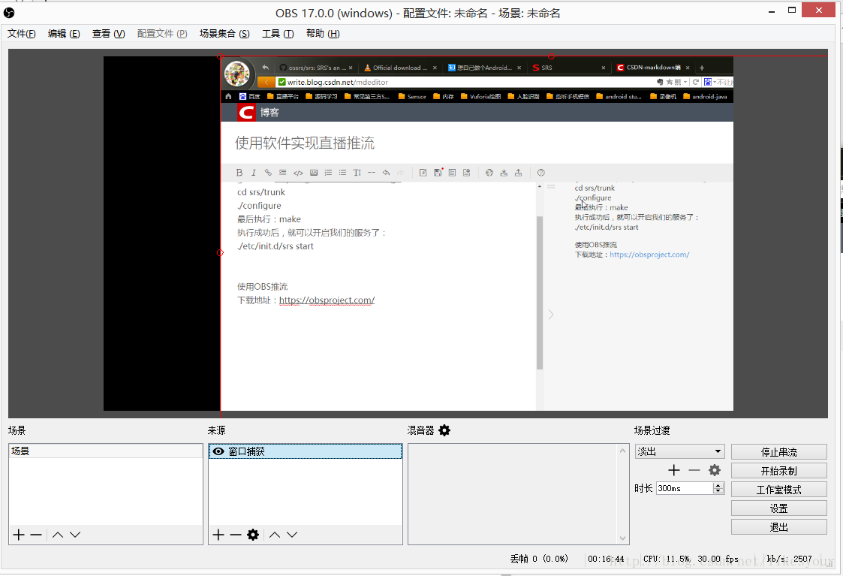Open transition properties gear icon

coord(714,471)
